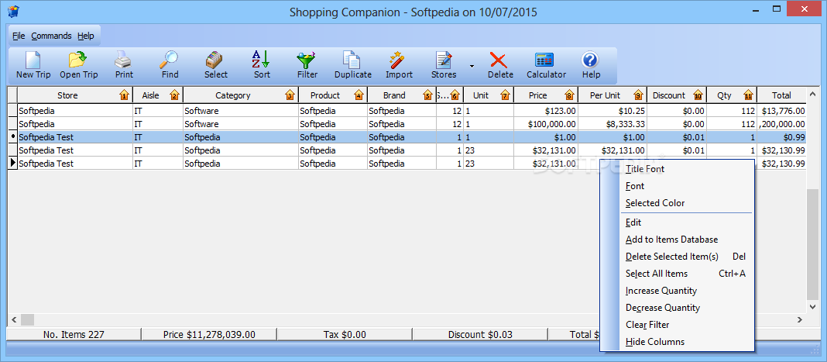Click the horizontal scrollbar left arrow
The width and height of the screenshot is (827, 362).
pyautogui.click(x=14, y=320)
